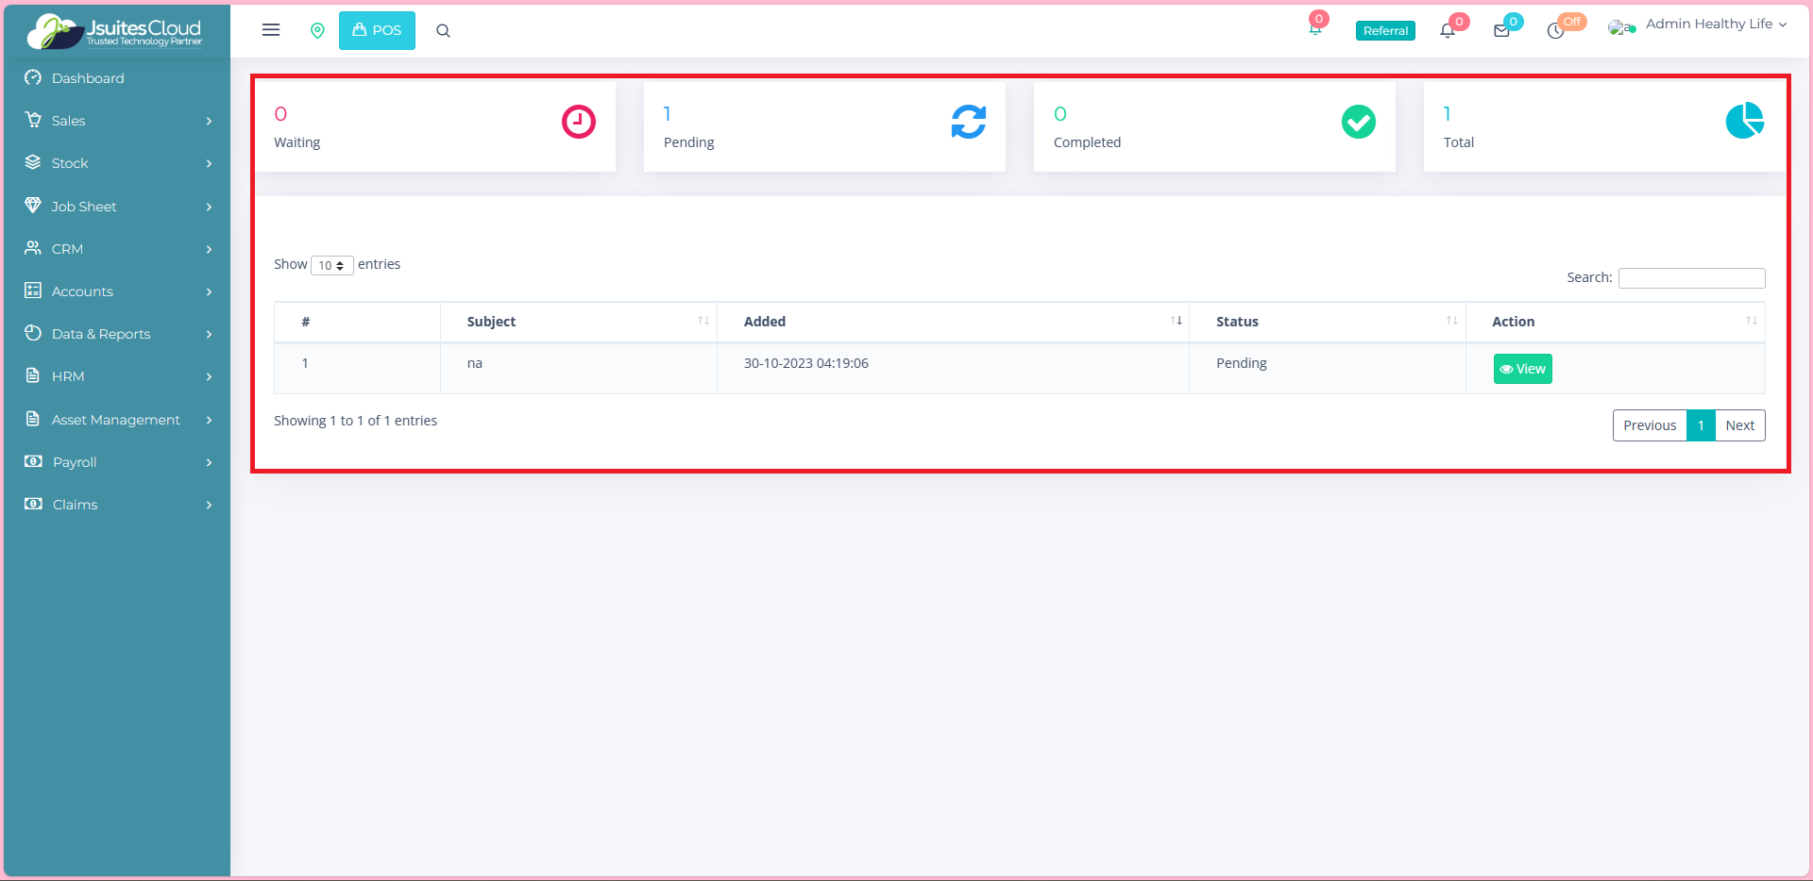Image resolution: width=1813 pixels, height=881 pixels.
Task: Click the red Waiting clock icon
Action: pyautogui.click(x=578, y=122)
